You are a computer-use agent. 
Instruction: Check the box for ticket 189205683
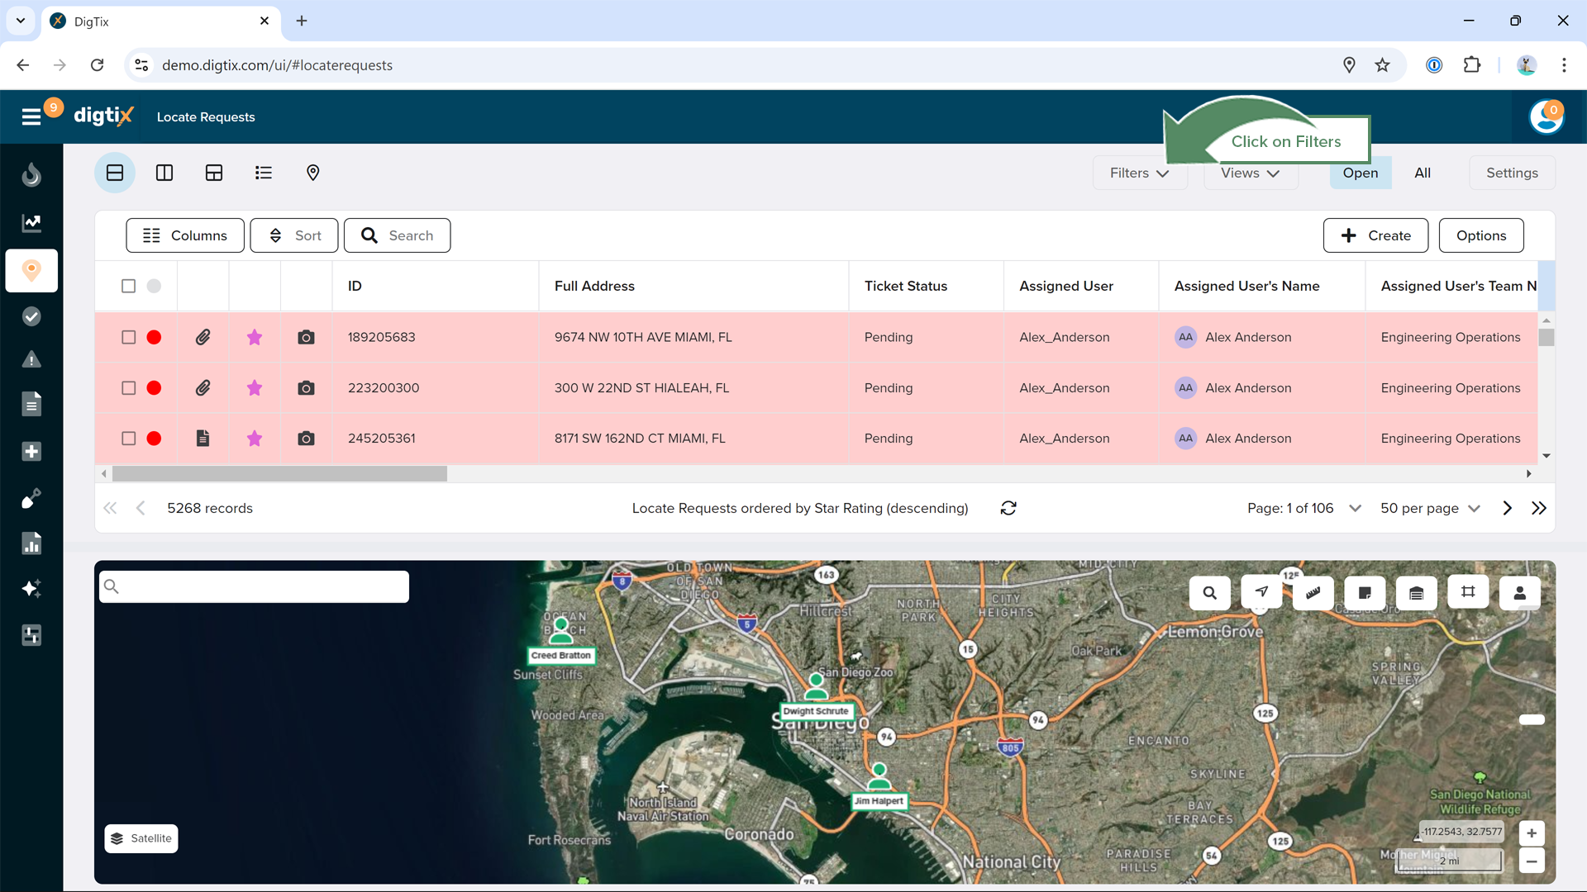(128, 337)
